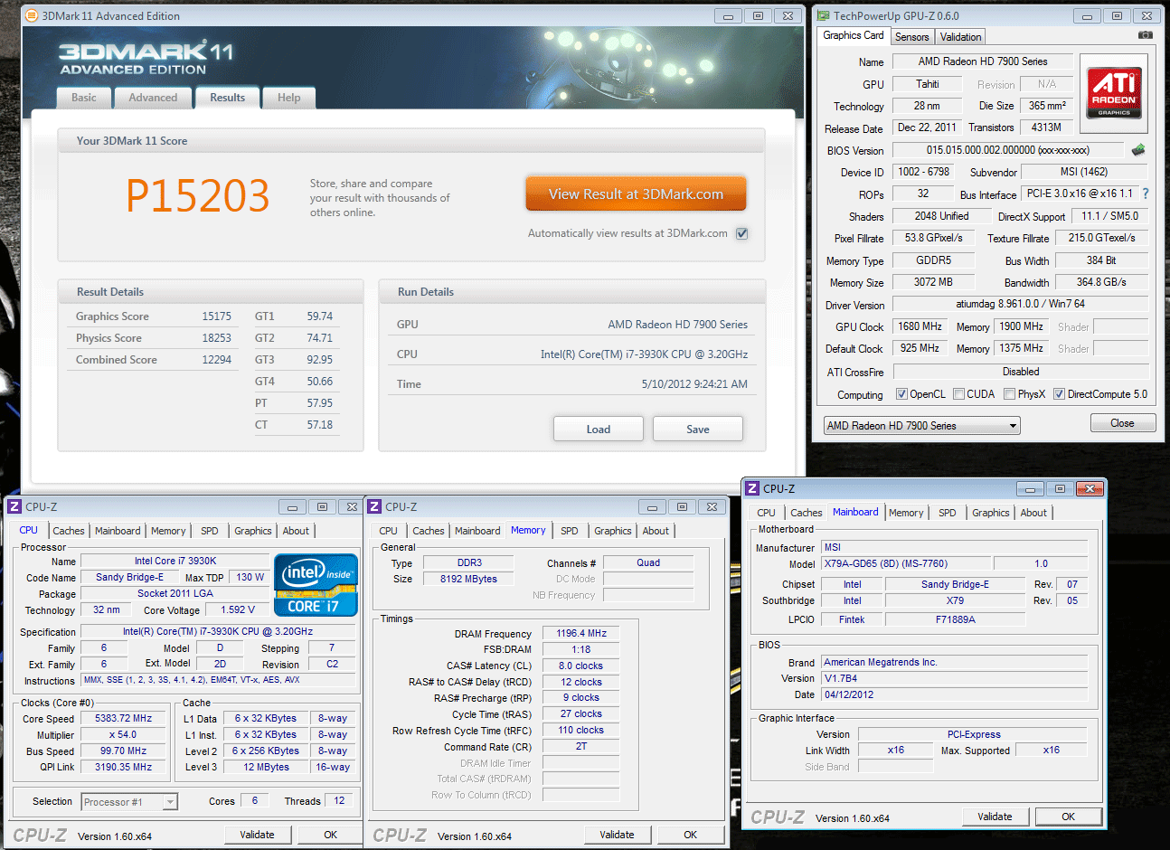The width and height of the screenshot is (1170, 850).
Task: Click the Channels # Quad field
Action: 648,562
